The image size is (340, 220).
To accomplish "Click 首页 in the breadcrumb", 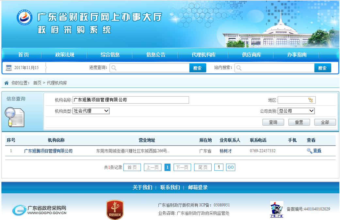I will [x=37, y=83].
